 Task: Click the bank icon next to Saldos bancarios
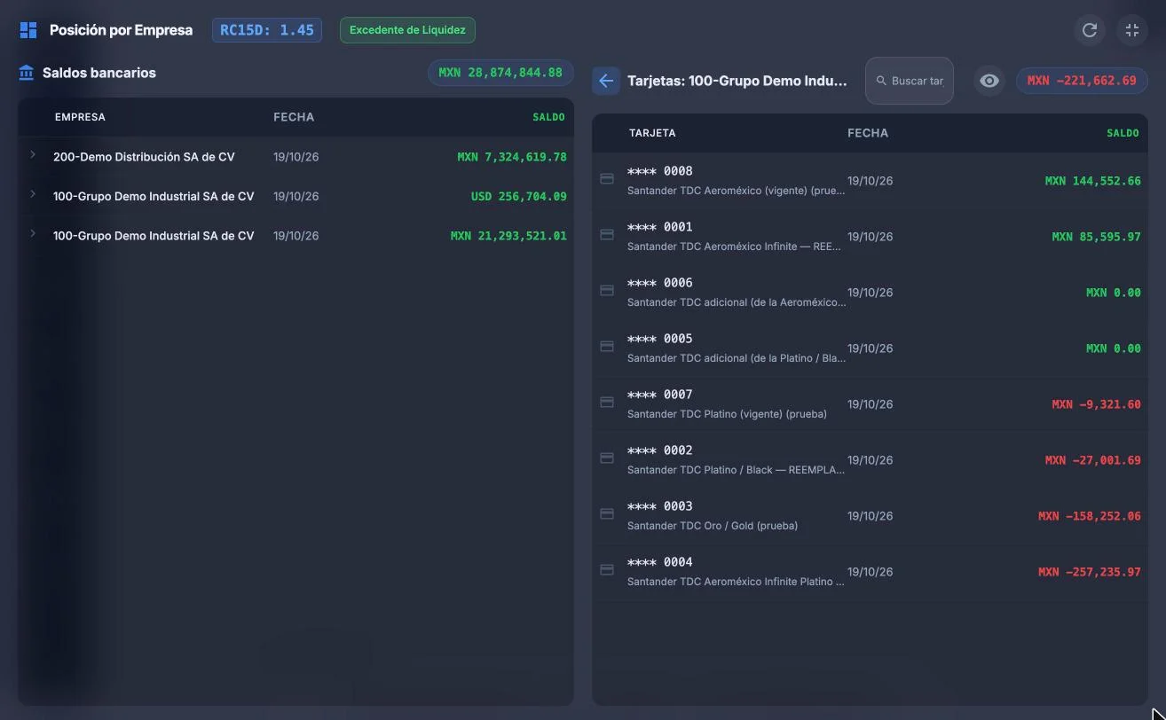tap(26, 73)
